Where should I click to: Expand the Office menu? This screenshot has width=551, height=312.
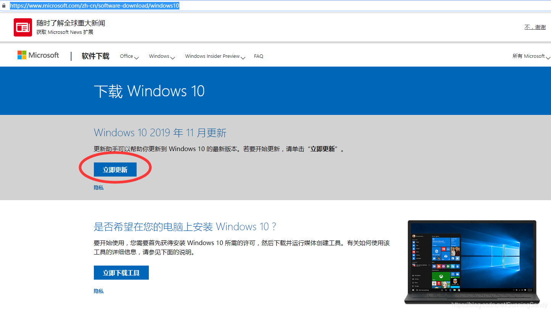pyautogui.click(x=129, y=56)
